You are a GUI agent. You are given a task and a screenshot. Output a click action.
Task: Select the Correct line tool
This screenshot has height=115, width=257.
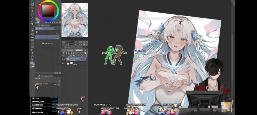tap(32, 59)
